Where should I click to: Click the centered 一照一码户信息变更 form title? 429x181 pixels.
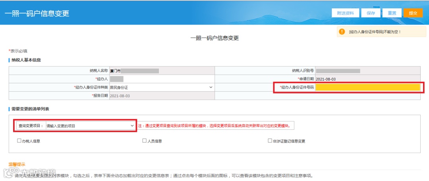pos(214,38)
